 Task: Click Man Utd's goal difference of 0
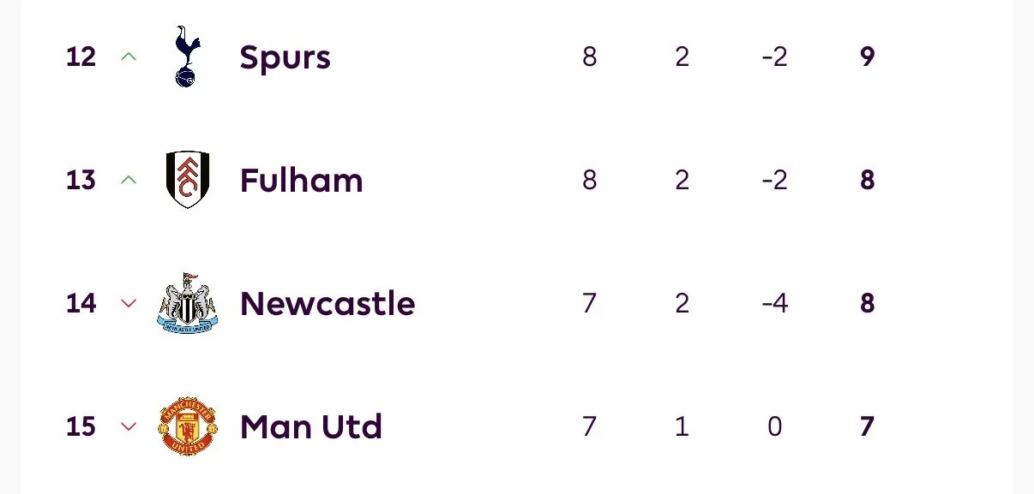774,426
